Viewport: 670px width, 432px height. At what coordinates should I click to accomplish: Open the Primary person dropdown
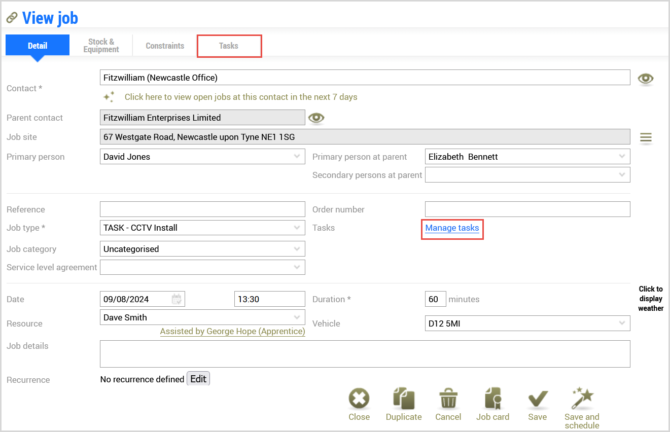(x=297, y=157)
